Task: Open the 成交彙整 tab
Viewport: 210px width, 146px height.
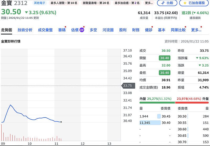Action: point(45,30)
